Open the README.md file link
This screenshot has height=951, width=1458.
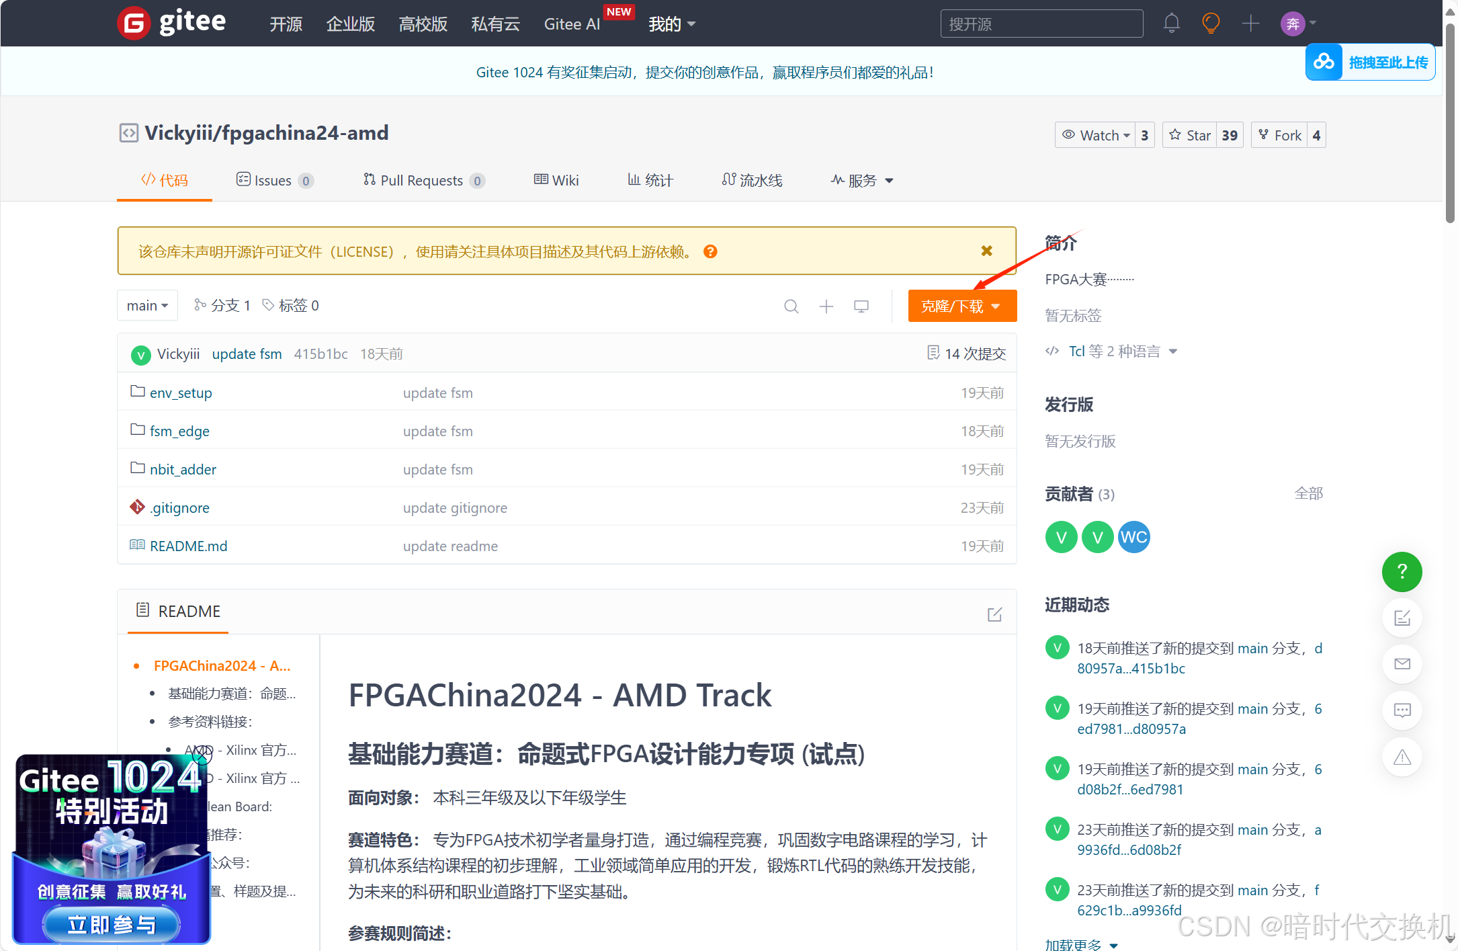click(188, 546)
